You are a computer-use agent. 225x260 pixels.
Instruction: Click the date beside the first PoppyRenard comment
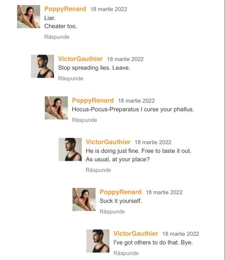click(109, 9)
